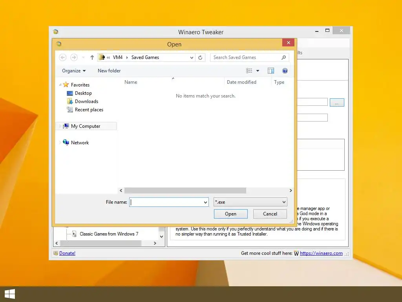Expand the File name history dropdown
This screenshot has height=302, width=402.
[205, 203]
